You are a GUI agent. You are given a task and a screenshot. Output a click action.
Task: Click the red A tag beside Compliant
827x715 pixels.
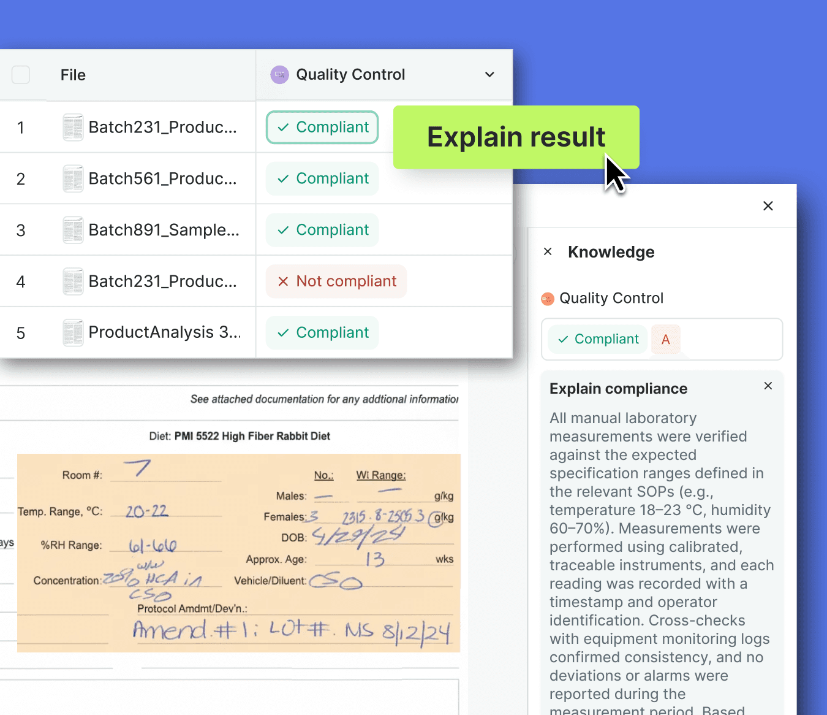pos(666,339)
